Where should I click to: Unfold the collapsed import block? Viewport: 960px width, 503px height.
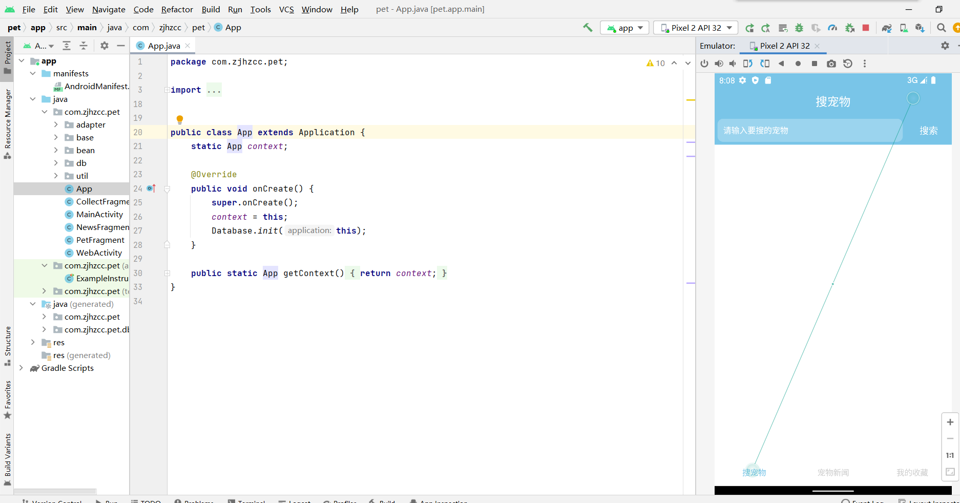(167, 90)
